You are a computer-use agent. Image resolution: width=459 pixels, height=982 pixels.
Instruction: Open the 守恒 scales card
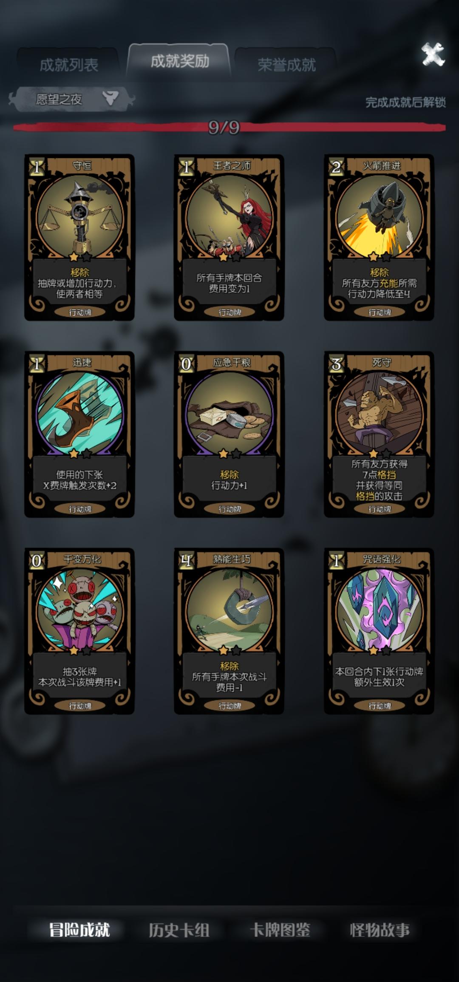tap(79, 237)
